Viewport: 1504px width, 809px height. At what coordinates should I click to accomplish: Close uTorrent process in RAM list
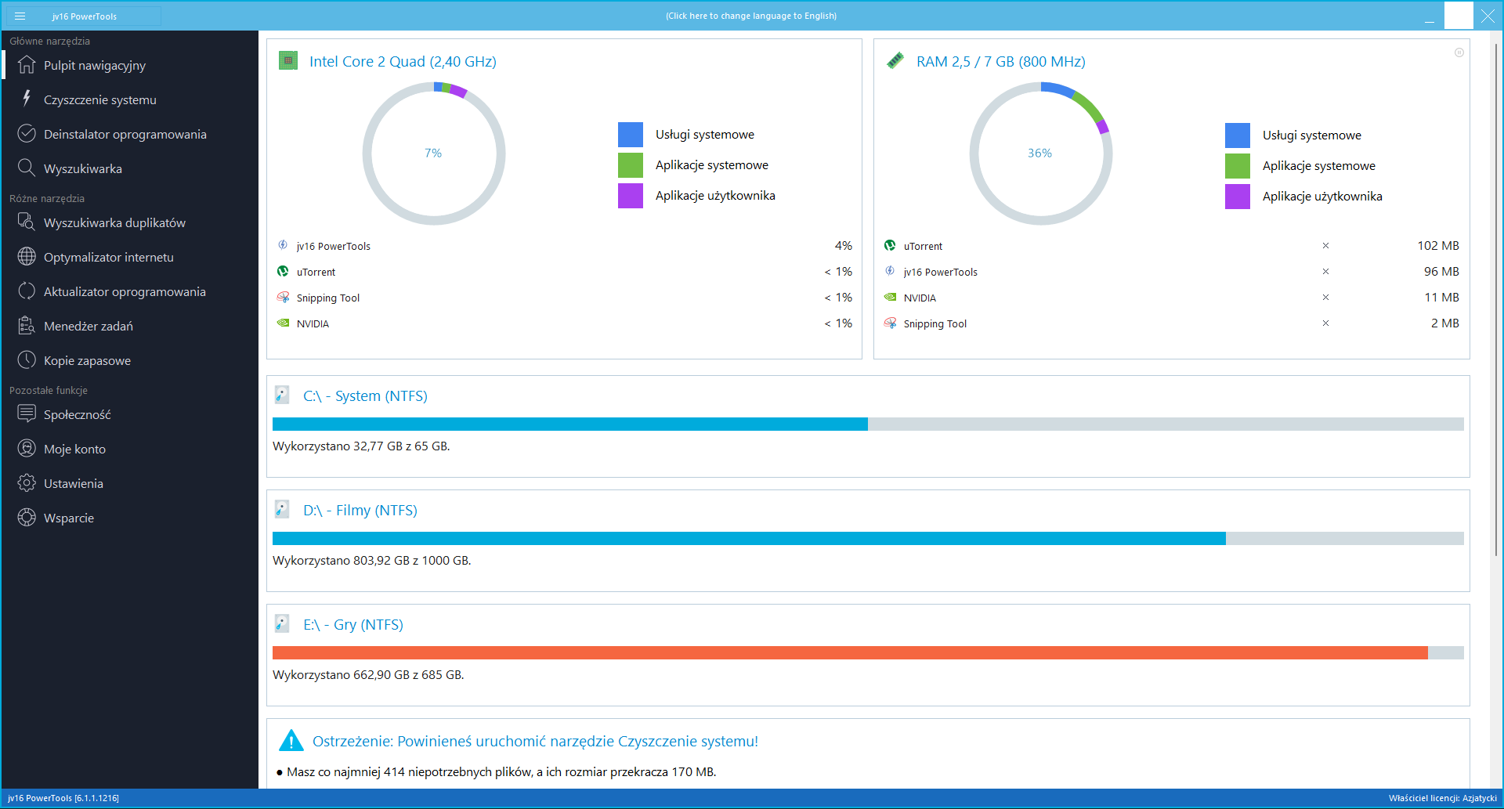[1325, 245]
